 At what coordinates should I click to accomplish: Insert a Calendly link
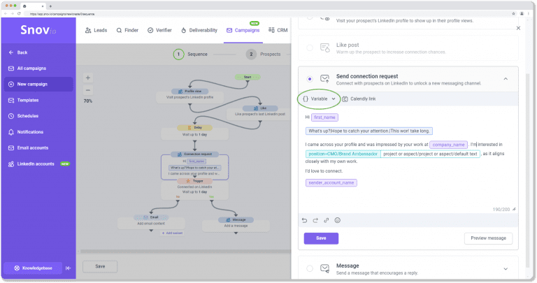click(x=359, y=99)
